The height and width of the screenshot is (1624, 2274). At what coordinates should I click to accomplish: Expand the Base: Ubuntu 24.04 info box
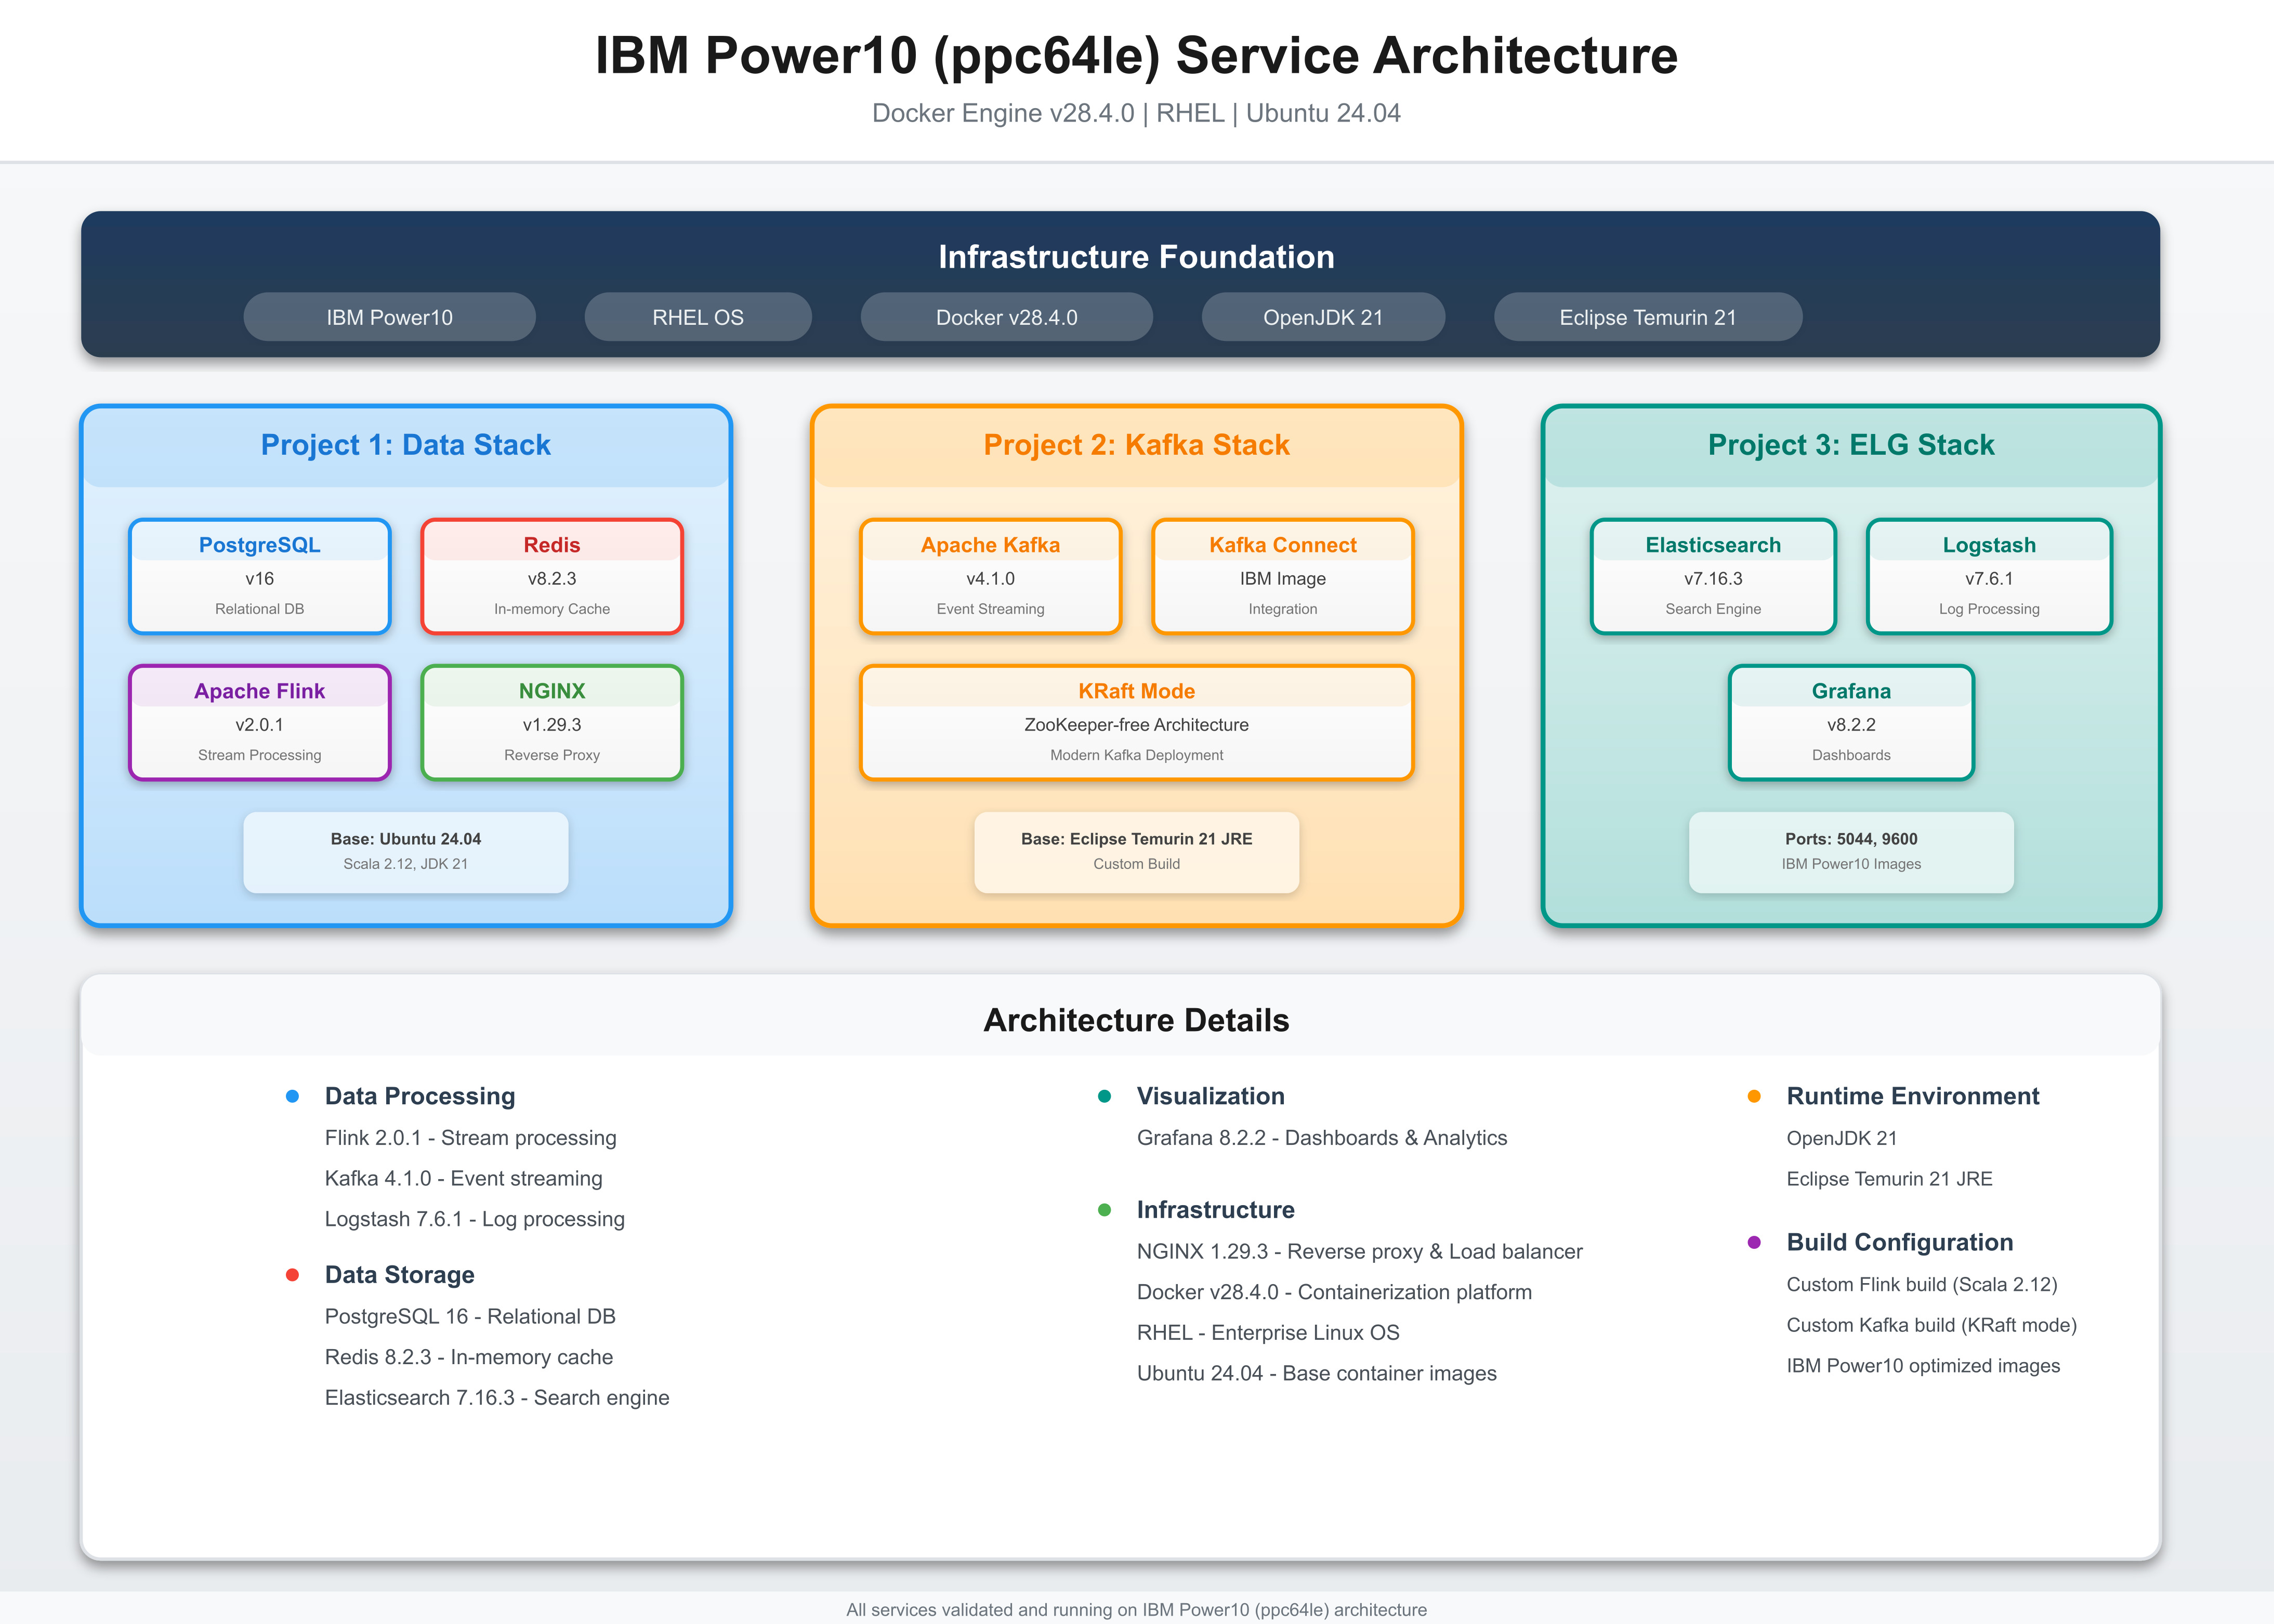[405, 851]
